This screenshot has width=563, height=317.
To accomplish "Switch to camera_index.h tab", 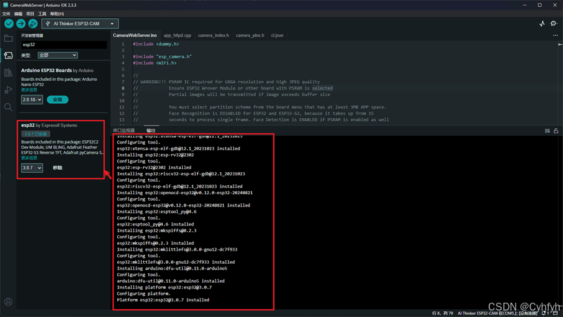I will point(213,36).
